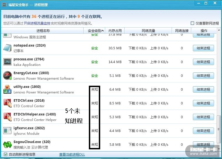The height and width of the screenshot is (159, 222).
Task: Sort by 安全级别 column header
Action: pyautogui.click(x=94, y=31)
